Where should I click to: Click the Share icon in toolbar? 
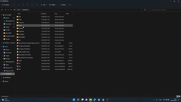point(32,5)
